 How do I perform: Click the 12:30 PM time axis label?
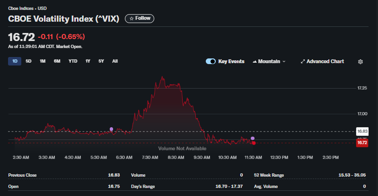[279, 157]
